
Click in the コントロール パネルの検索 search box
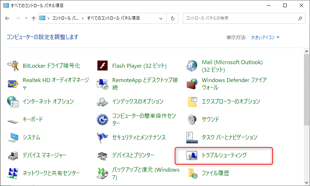[240, 18]
